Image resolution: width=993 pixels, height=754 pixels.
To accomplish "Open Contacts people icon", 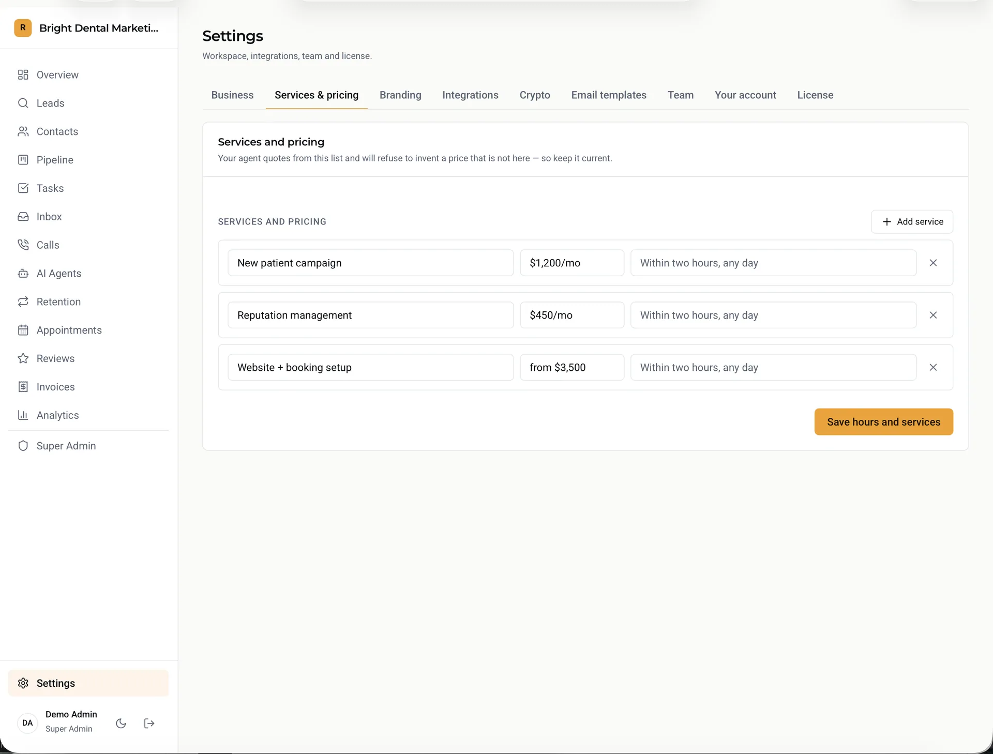I will click(23, 132).
